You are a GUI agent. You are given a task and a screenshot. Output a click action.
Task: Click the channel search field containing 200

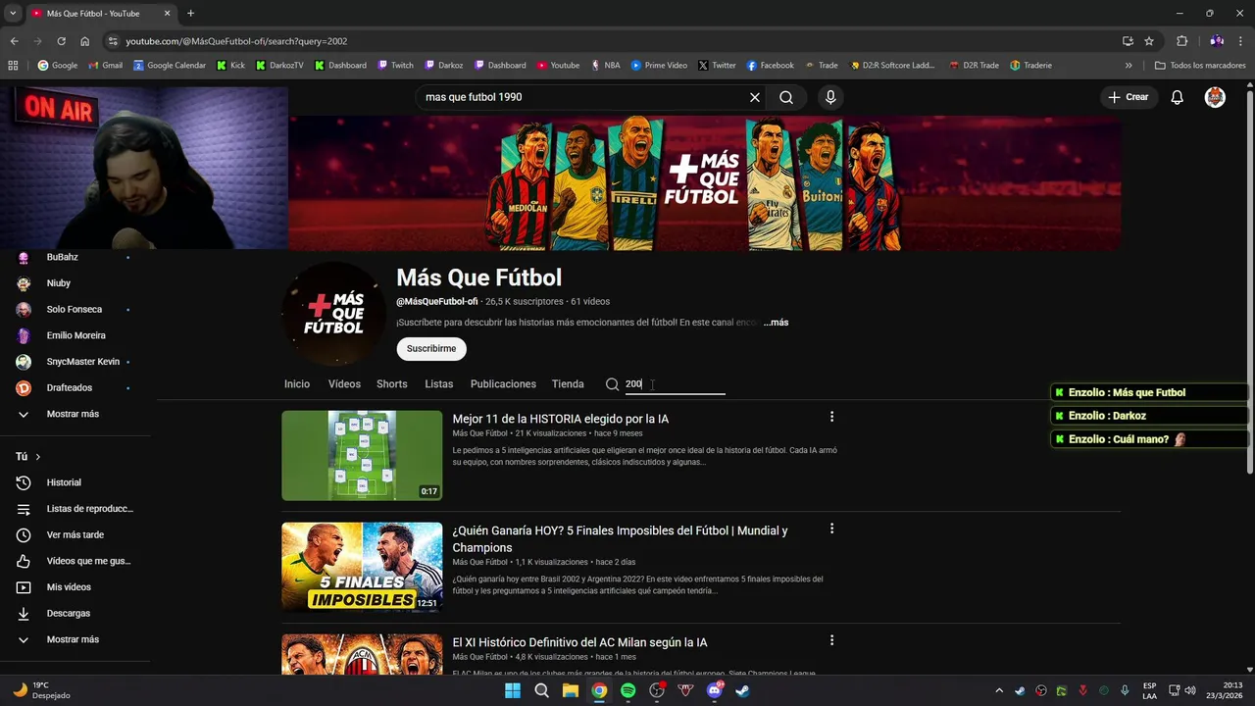(x=676, y=384)
